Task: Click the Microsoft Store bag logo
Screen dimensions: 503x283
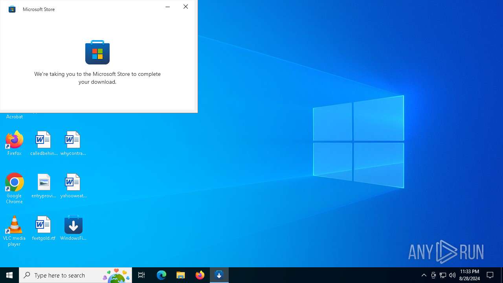Action: click(97, 52)
